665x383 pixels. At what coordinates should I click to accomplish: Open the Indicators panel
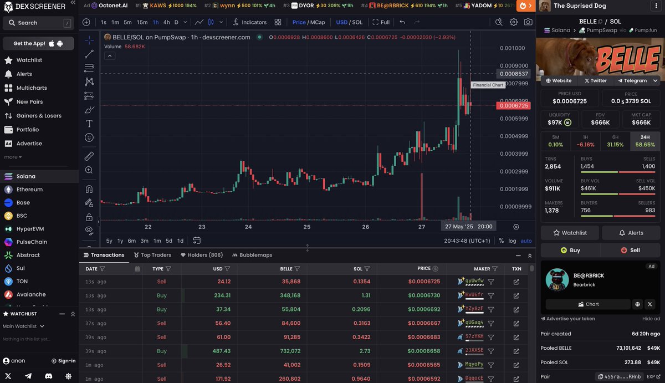249,22
